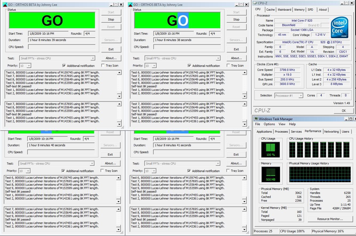356x236 pixels.
Task: Click About... in 41-seconds ORTHOS window
Action: (x=236, y=163)
